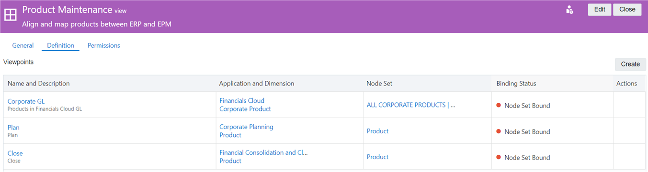This screenshot has width=648, height=172.
Task: Click the red status dot in Corporate GL row
Action: point(499,105)
